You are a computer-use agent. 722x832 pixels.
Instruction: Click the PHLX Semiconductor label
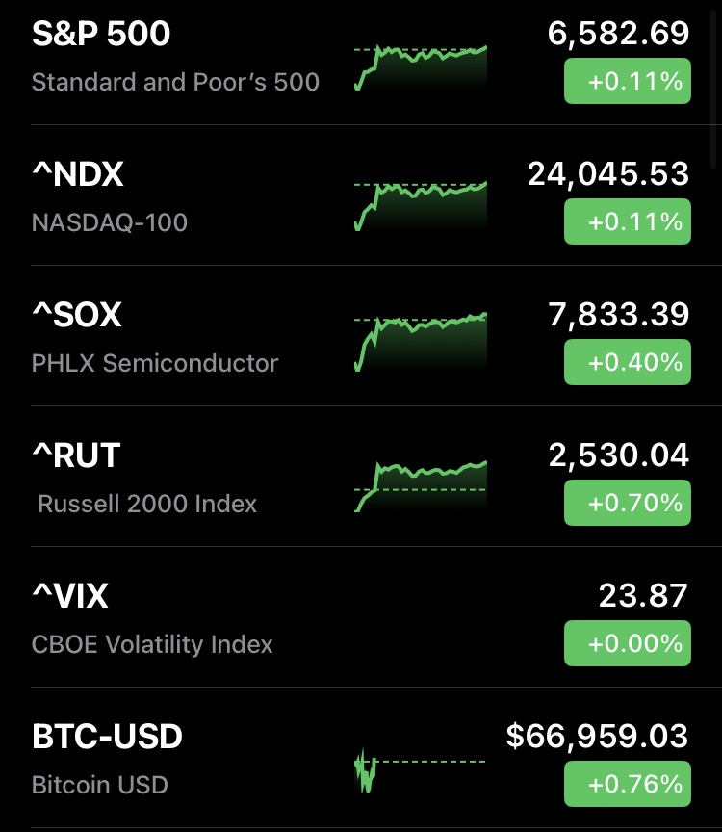tap(155, 363)
